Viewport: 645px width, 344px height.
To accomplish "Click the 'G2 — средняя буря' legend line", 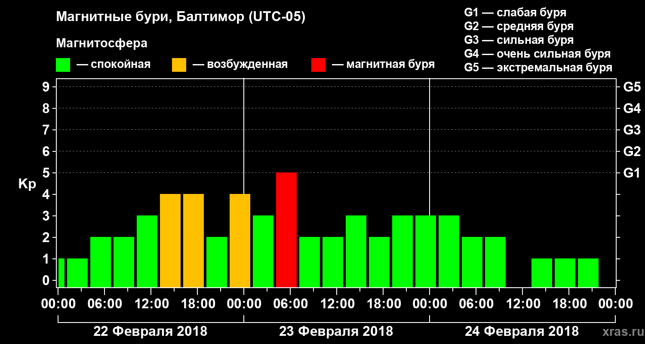I will [519, 26].
